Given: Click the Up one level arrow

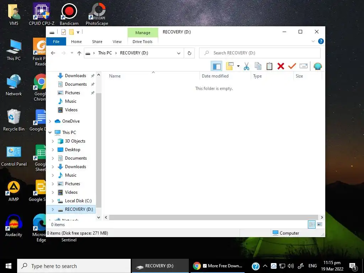Looking at the screenshot, I should (79, 53).
